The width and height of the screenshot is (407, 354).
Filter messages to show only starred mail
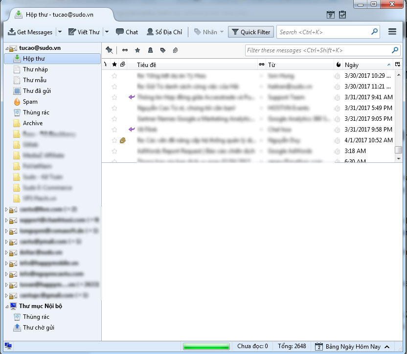[x=137, y=50]
